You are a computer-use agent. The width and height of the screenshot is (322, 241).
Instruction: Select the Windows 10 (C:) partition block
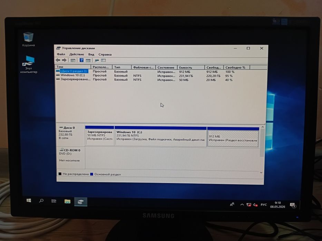click(160, 136)
